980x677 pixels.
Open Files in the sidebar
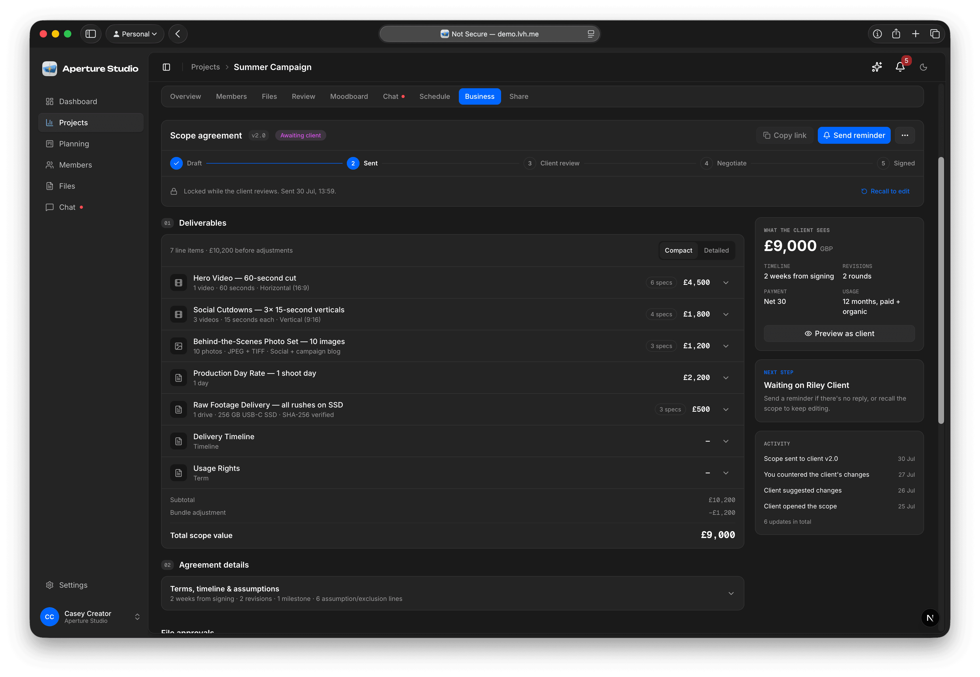(x=90, y=186)
